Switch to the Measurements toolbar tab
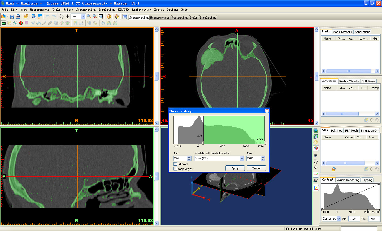This screenshot has width=382, height=231. pos(160,18)
